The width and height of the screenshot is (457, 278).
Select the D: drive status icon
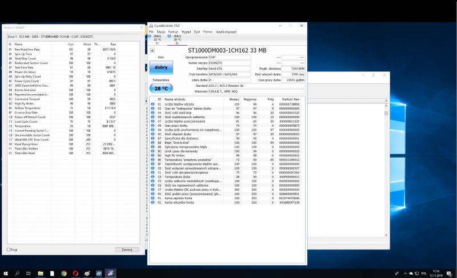pos(169,36)
